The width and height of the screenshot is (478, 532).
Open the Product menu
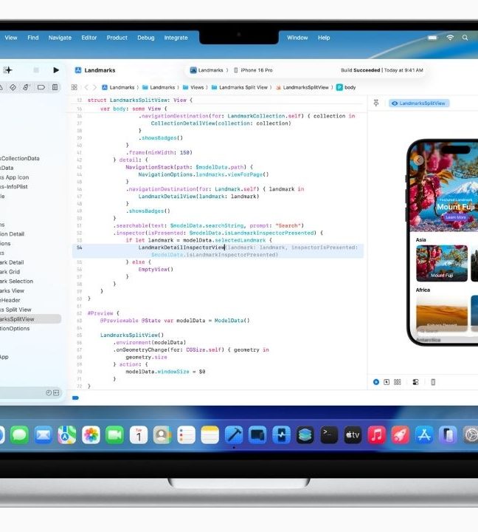pos(117,38)
